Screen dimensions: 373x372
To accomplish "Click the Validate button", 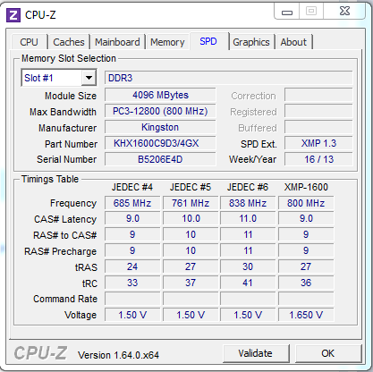I will point(256,353).
